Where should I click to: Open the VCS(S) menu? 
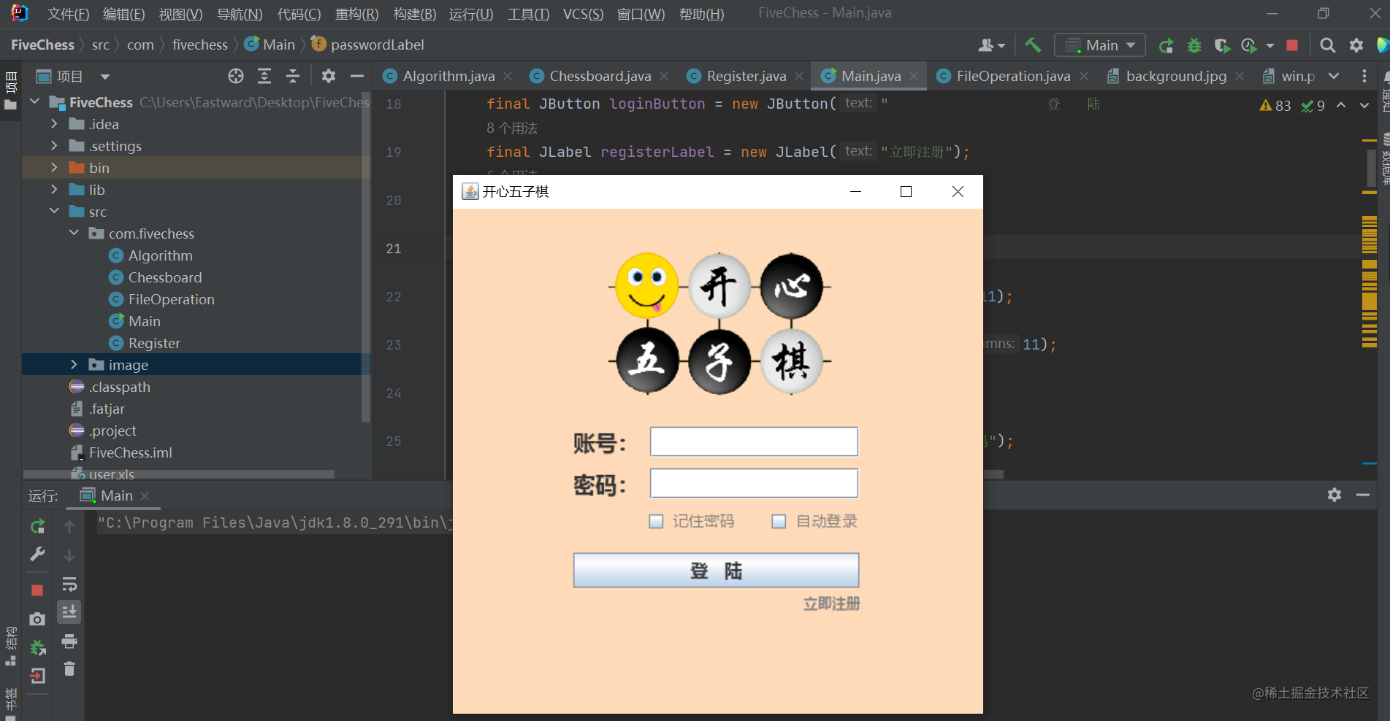point(583,14)
